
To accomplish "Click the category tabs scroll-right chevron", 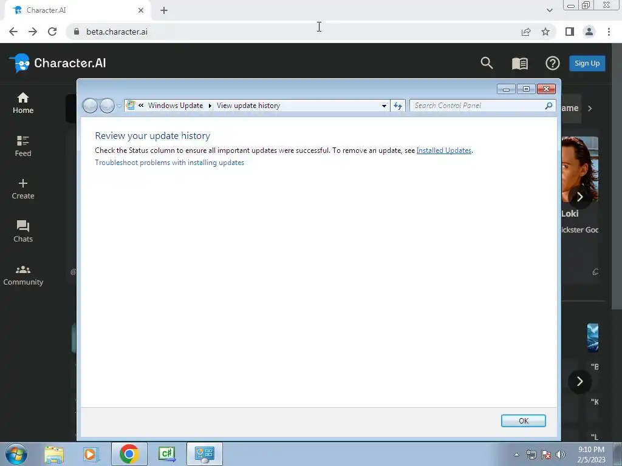I will (590, 108).
